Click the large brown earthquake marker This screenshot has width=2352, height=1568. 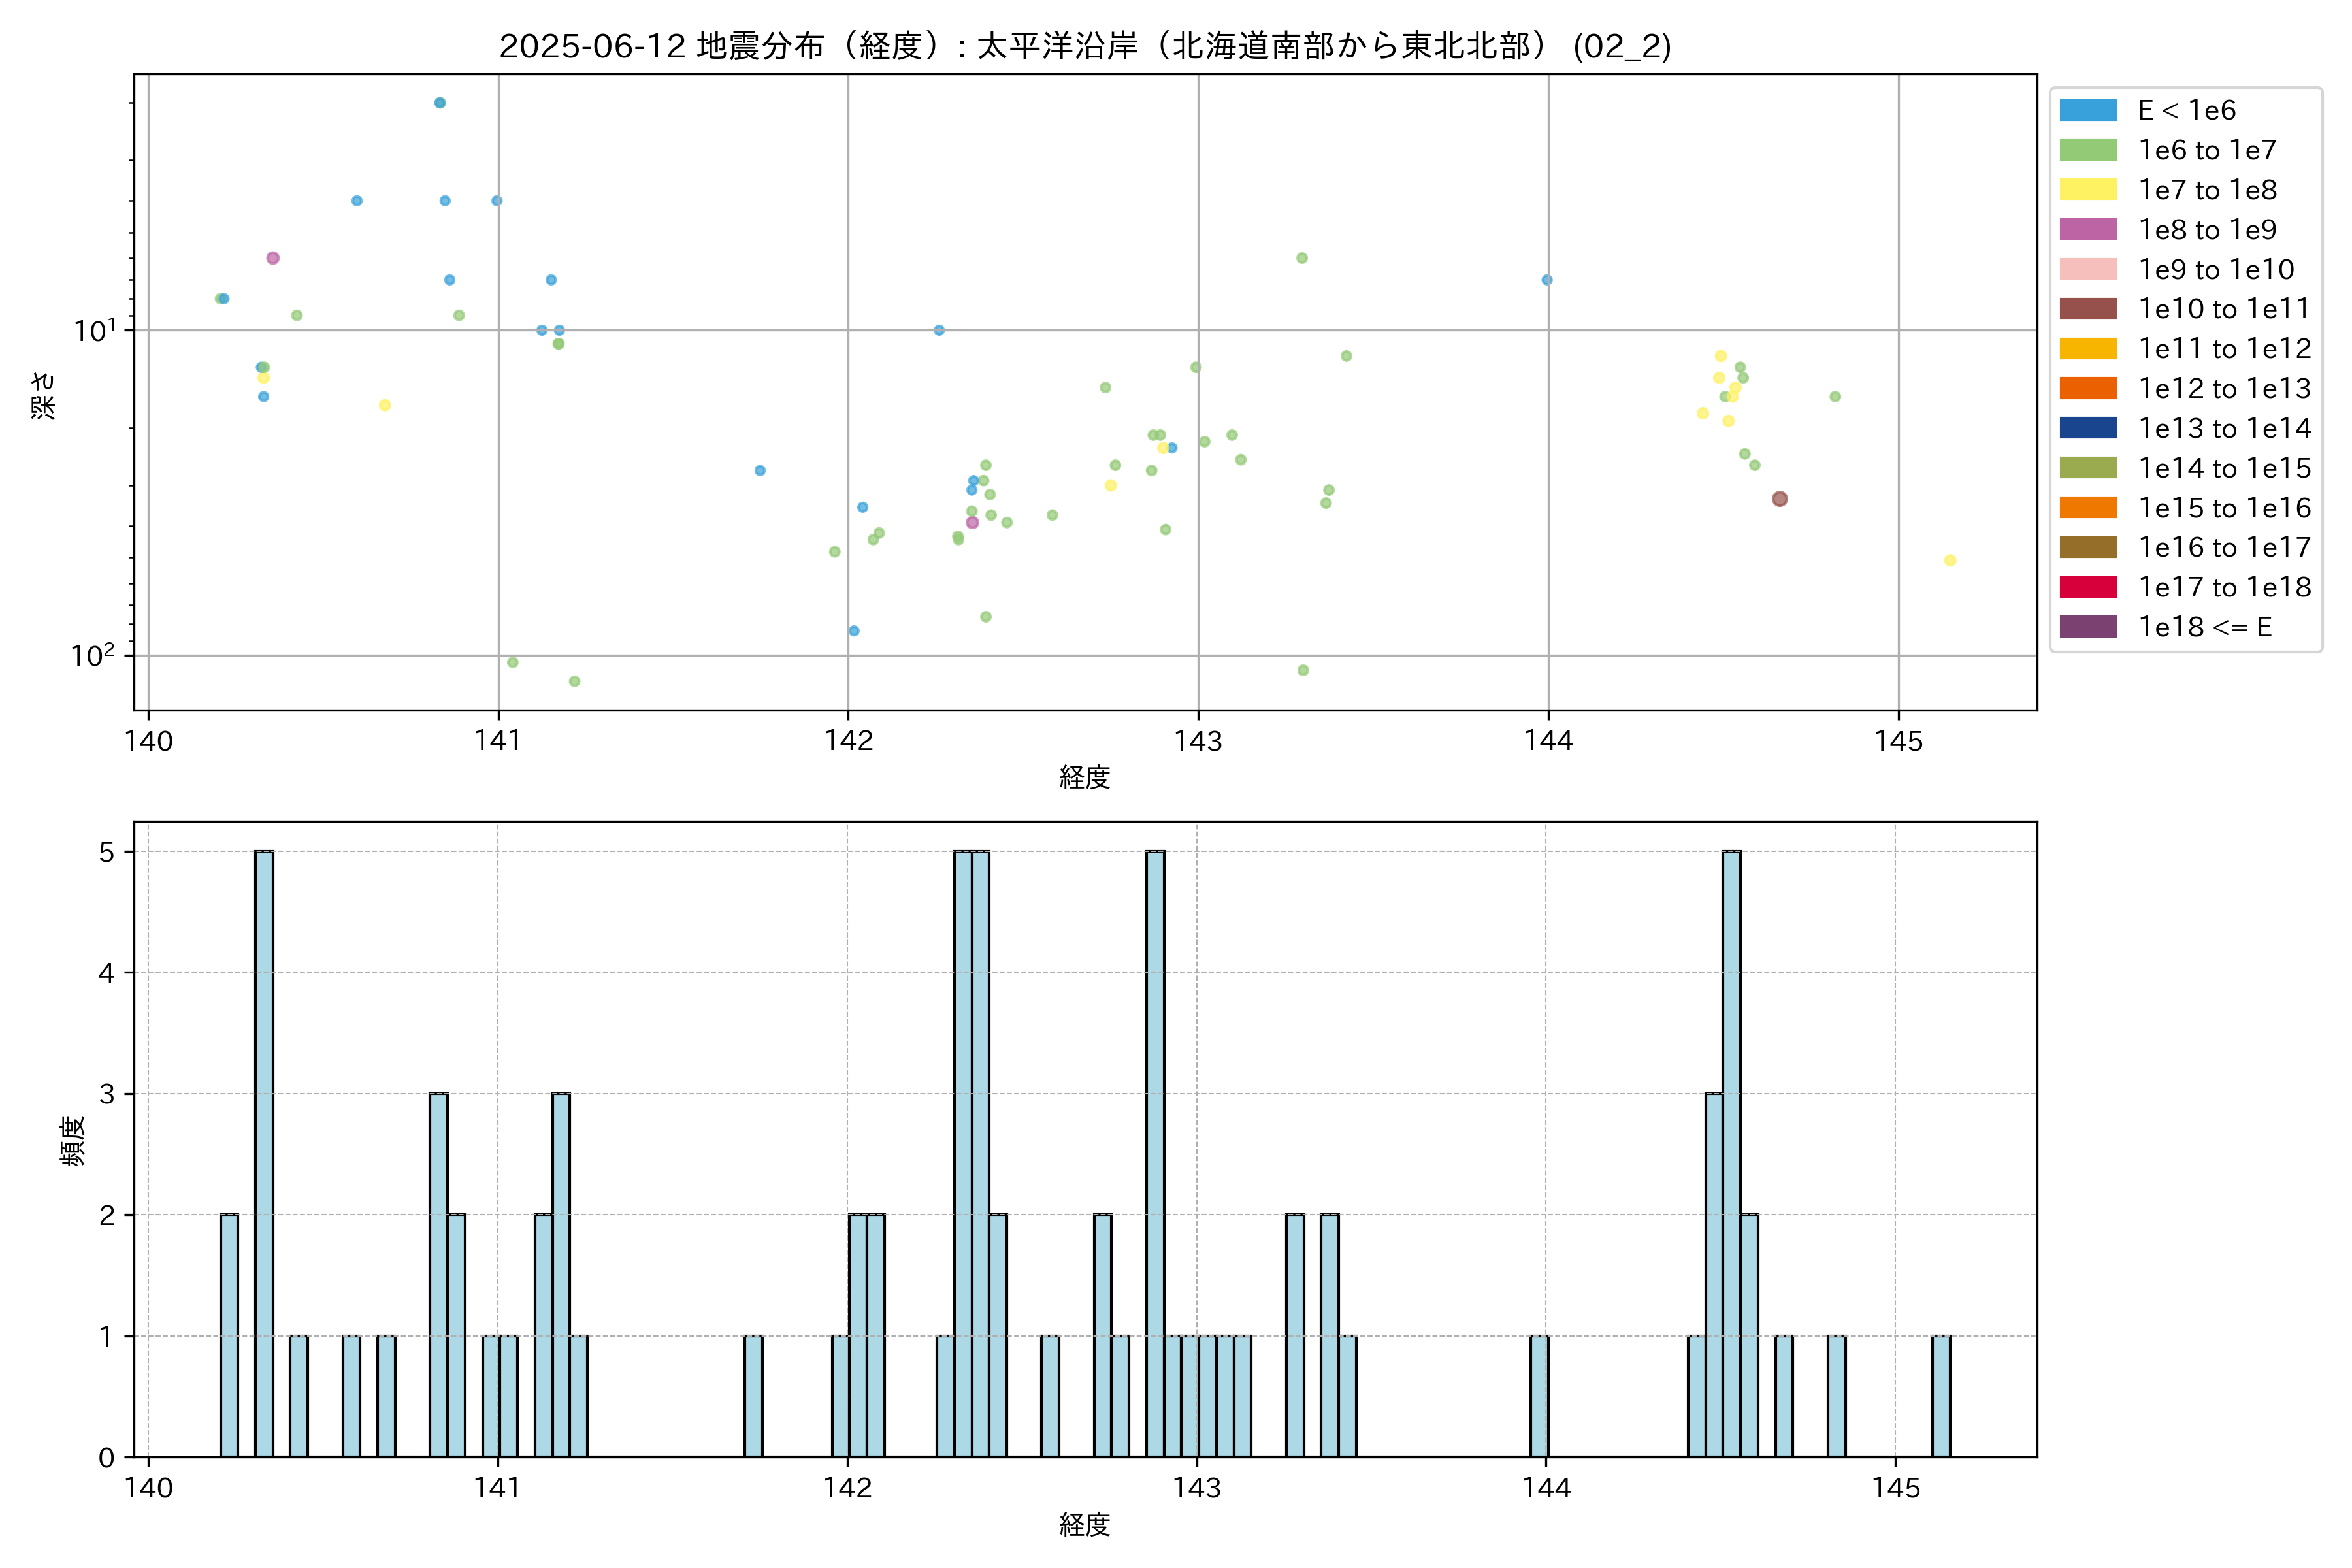tap(1779, 499)
